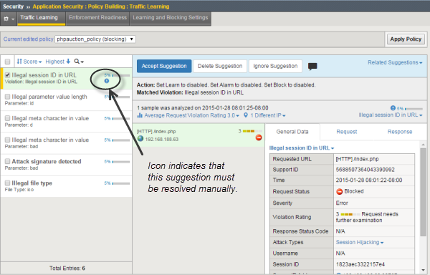Select the Request tab
This screenshot has height=275, width=430.
tap(347, 132)
